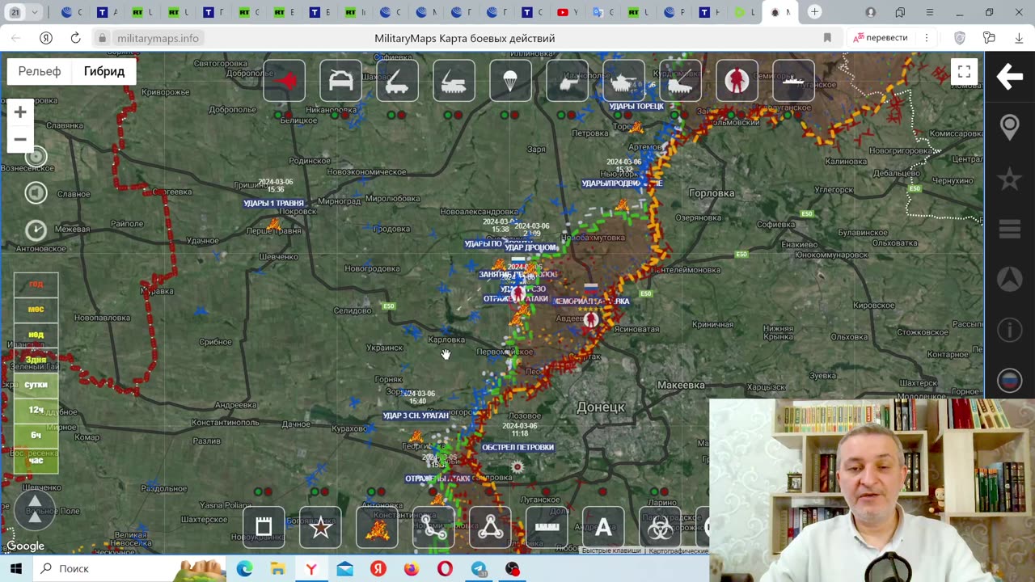Click the Russian flag sidebar icon

click(x=1010, y=380)
